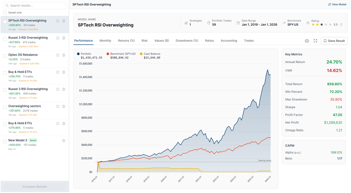Check the New Model 3 checkbox
The image size is (351, 193).
5,141
